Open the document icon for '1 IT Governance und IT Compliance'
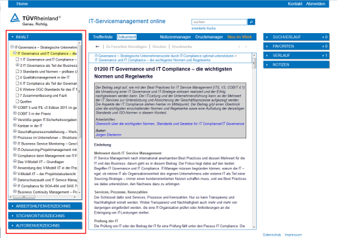The height and width of the screenshot is (238, 337). [x=17, y=60]
